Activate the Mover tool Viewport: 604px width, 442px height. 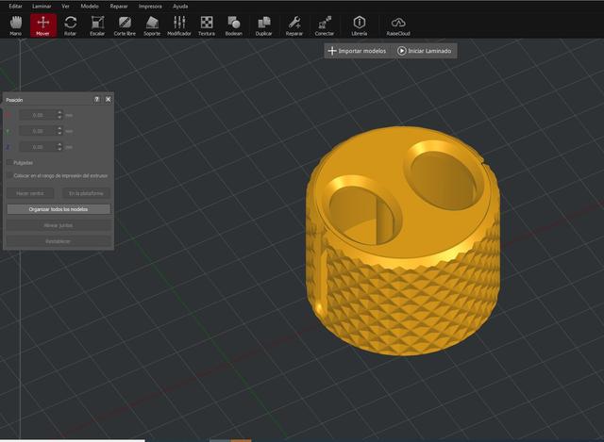click(x=43, y=25)
